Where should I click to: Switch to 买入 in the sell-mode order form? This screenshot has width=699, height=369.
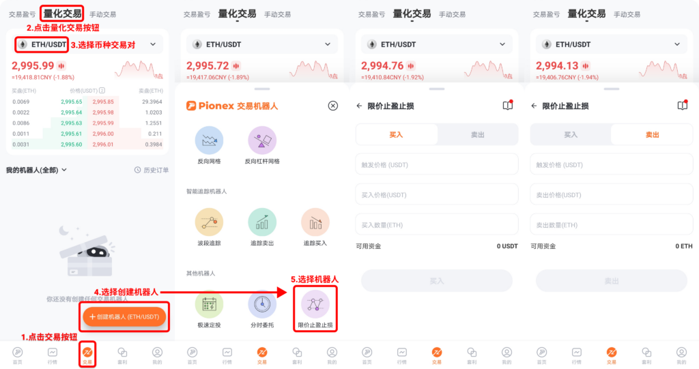(x=571, y=134)
